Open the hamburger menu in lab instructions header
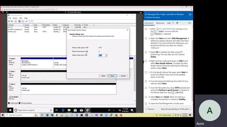 (190, 14)
